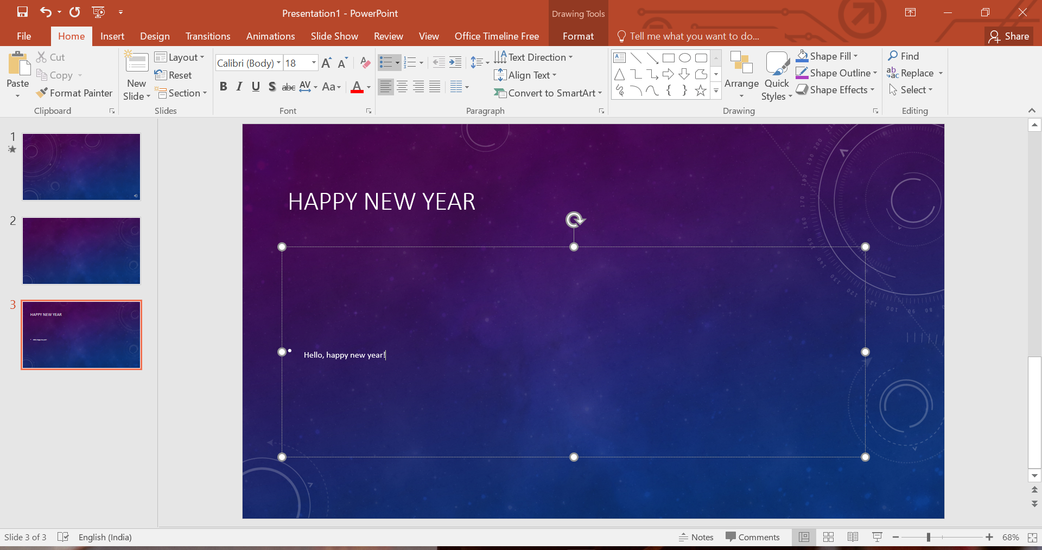Switch to Slide Sorter view icon
1042x550 pixels.
(x=828, y=537)
